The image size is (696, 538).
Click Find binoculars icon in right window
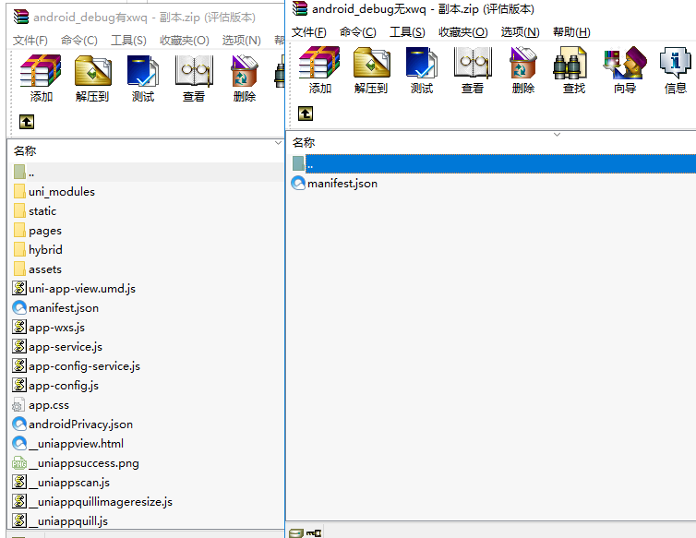pos(573,70)
